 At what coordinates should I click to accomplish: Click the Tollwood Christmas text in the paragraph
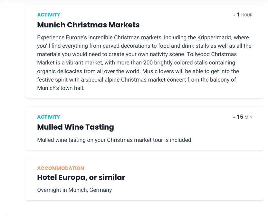(212, 54)
